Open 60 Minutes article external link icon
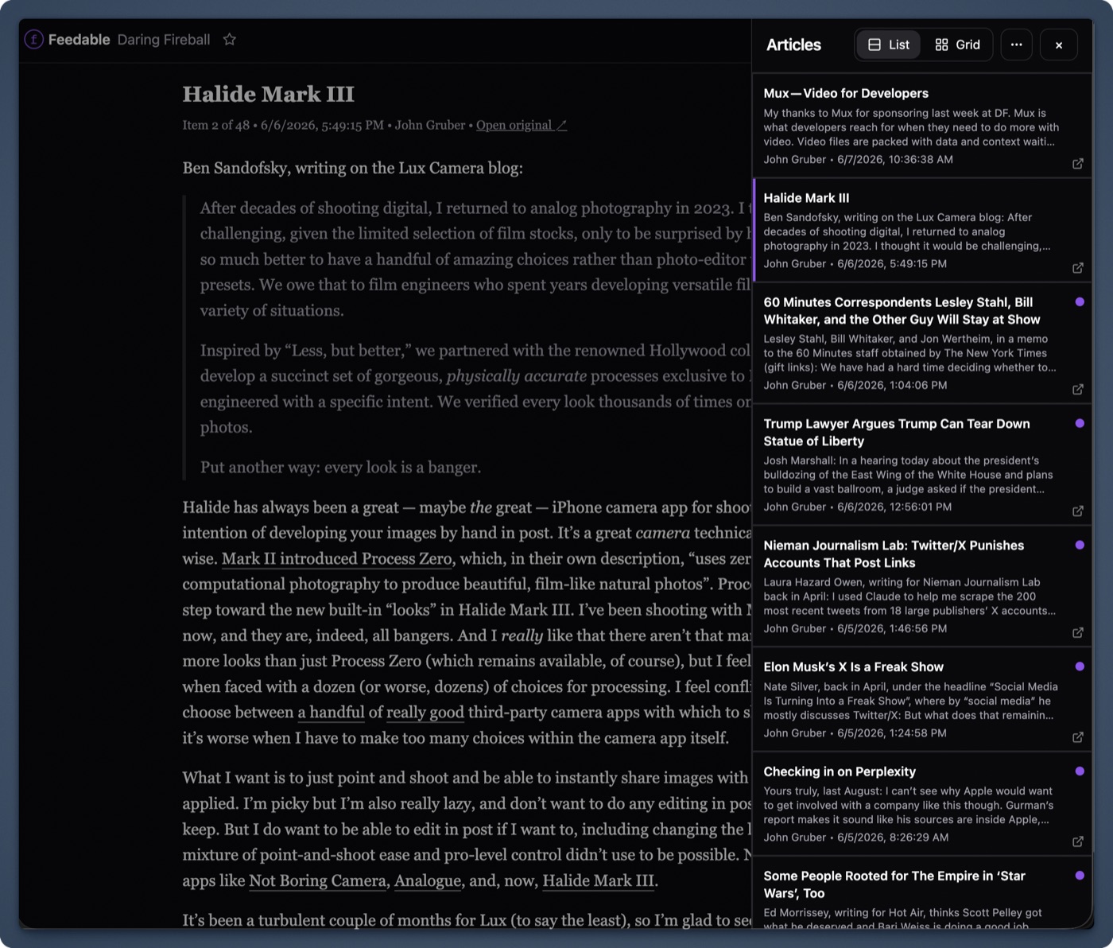1113x948 pixels. (1078, 390)
